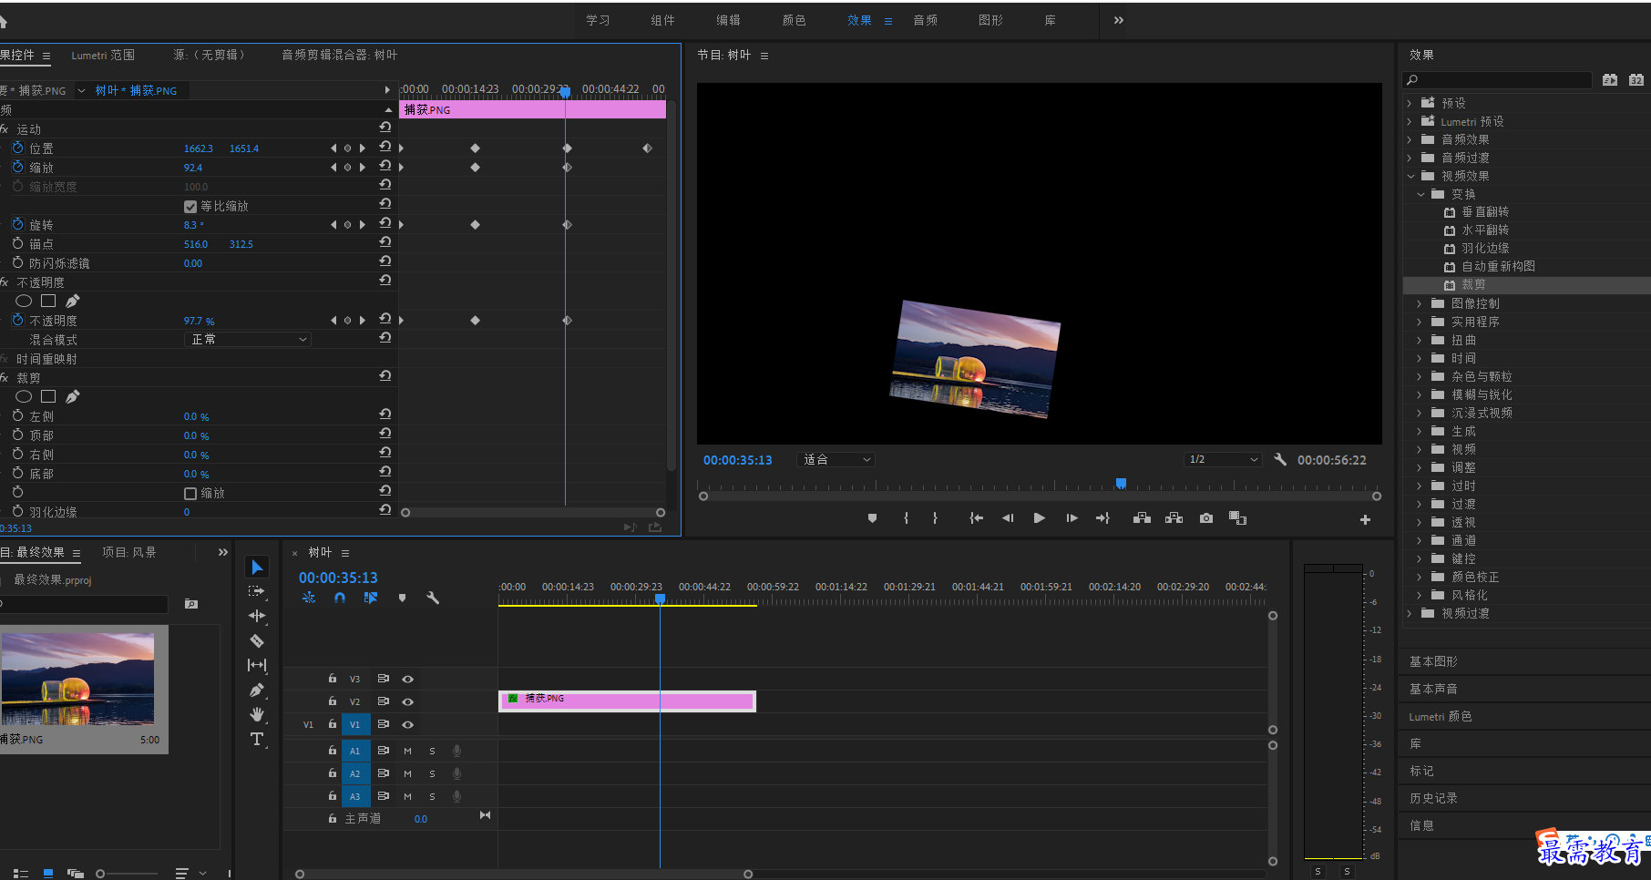Viewport: 1651px width, 880px height.
Task: Step back one frame
Action: point(1008,518)
